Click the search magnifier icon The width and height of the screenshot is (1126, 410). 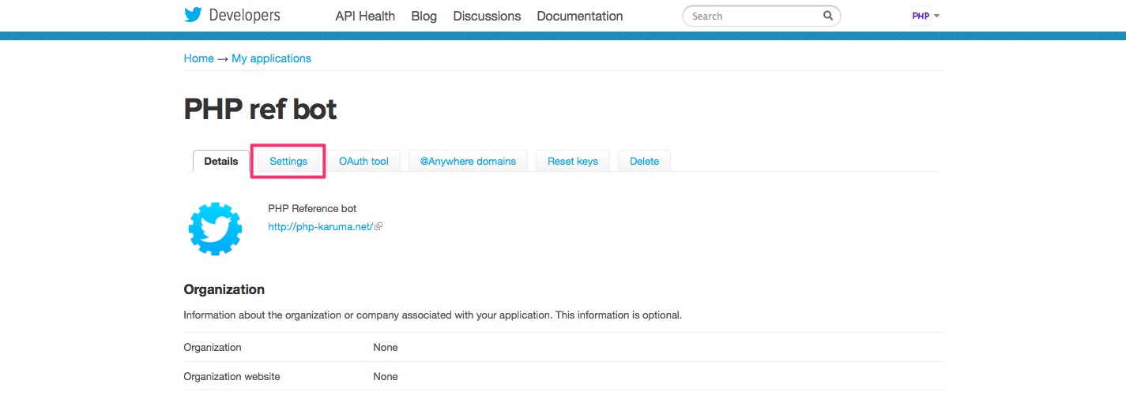coord(828,16)
